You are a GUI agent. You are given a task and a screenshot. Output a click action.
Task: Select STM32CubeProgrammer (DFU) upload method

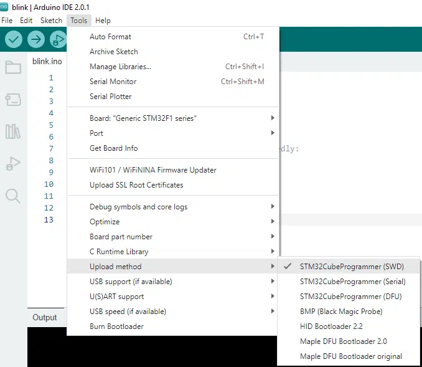(x=349, y=297)
